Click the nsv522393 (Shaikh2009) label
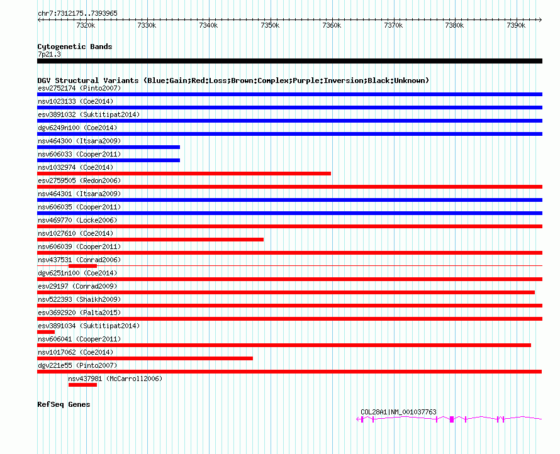560x454 pixels. [x=79, y=299]
